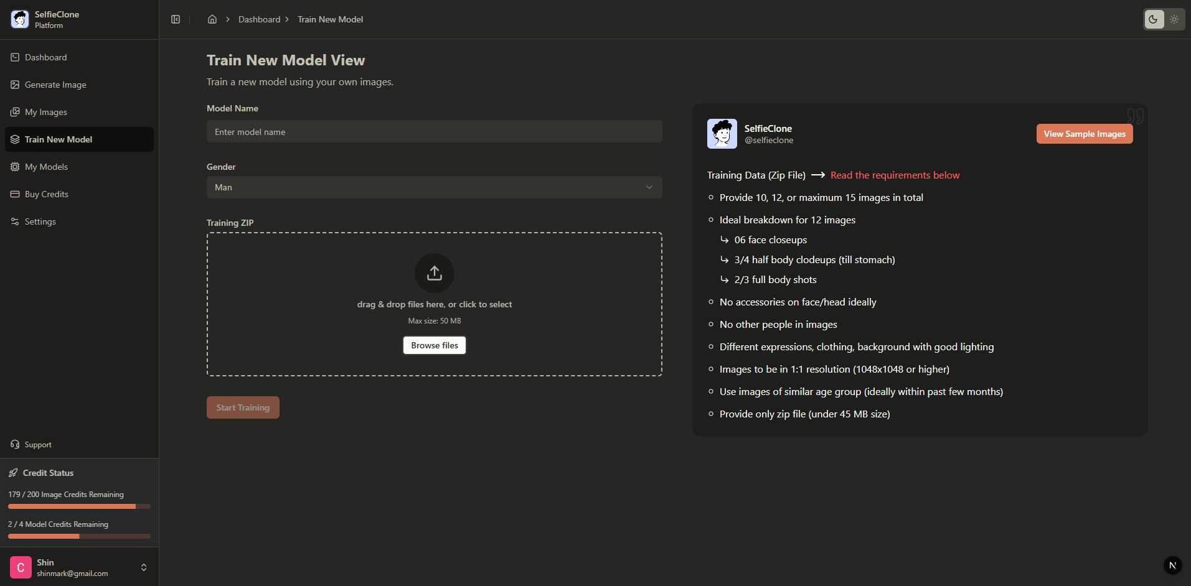Click the round N badge at the bottom right

[1172, 565]
